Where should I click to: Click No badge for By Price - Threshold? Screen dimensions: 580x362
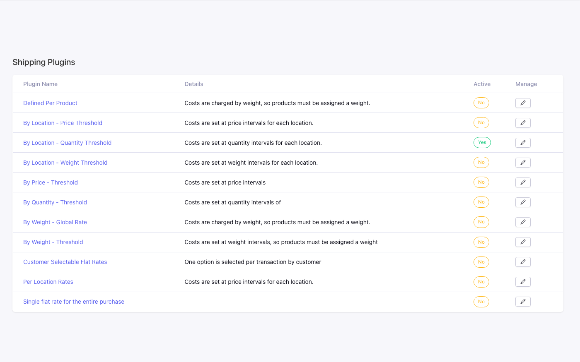(481, 182)
